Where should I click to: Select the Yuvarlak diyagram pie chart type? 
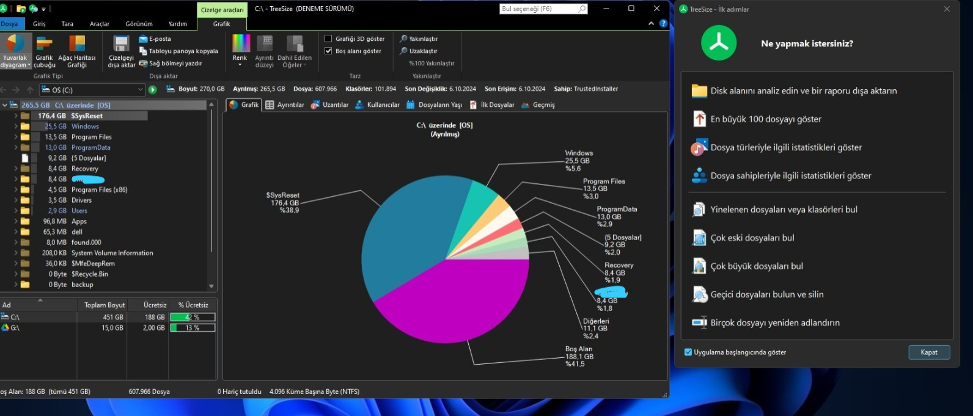(15, 50)
